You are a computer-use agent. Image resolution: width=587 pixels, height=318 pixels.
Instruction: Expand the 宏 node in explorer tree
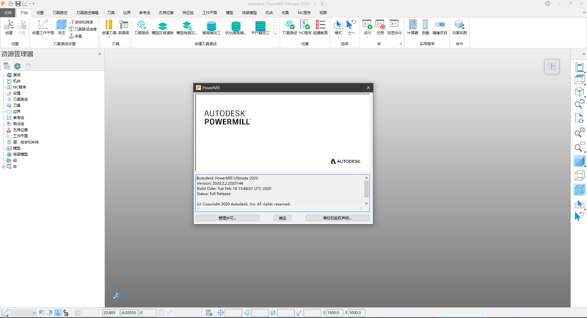click(x=4, y=166)
